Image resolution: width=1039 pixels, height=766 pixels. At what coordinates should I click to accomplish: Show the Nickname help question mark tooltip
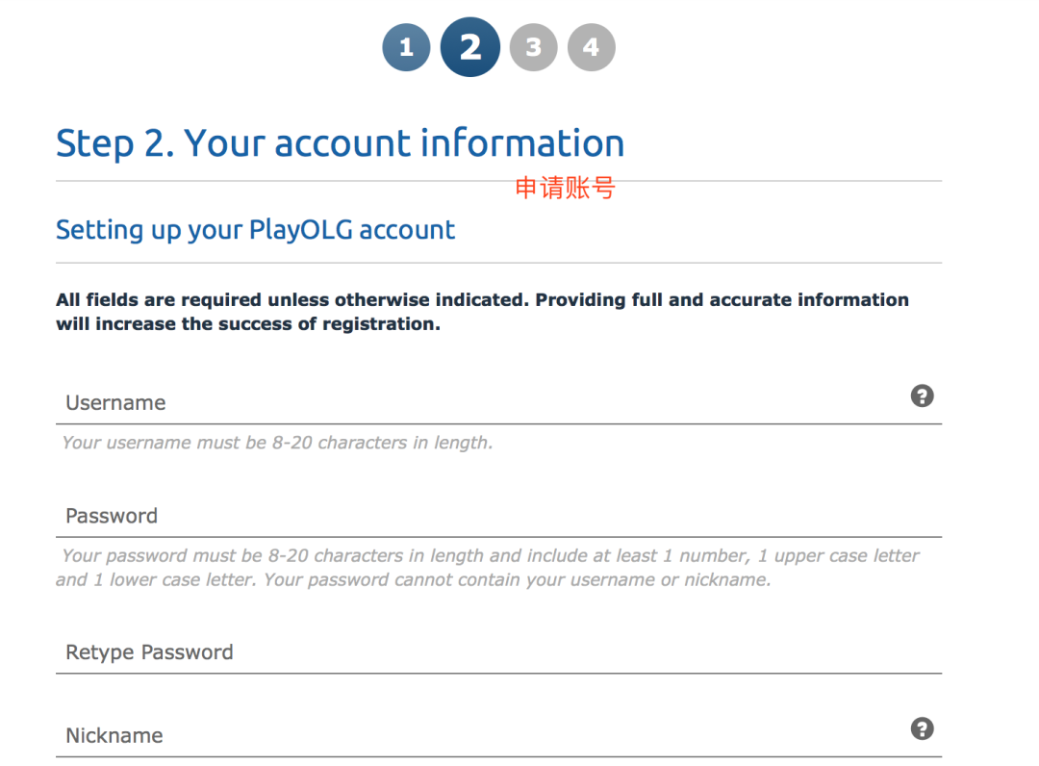[922, 728]
